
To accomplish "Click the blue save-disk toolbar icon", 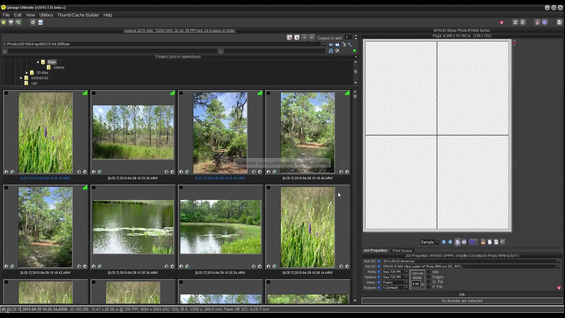I will (x=40, y=22).
